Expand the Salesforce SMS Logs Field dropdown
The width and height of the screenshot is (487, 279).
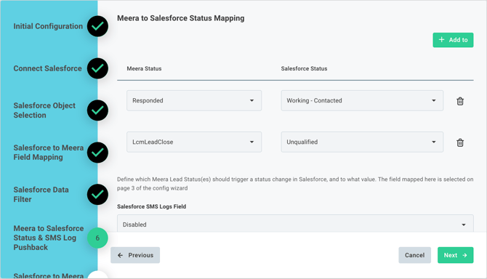point(295,225)
